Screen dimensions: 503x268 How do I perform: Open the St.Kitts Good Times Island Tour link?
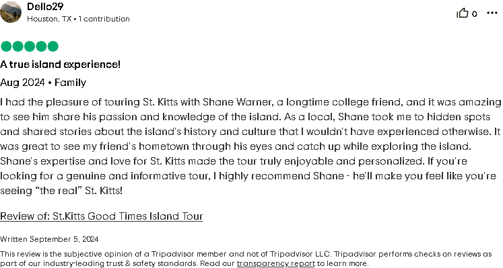click(102, 216)
